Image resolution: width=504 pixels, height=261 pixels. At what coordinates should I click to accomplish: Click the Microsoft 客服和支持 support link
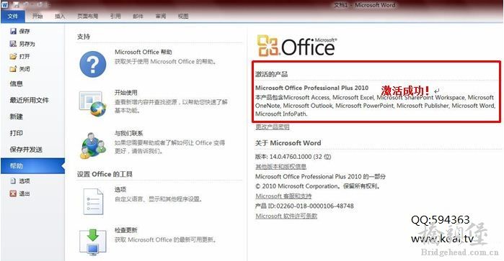coord(283,196)
